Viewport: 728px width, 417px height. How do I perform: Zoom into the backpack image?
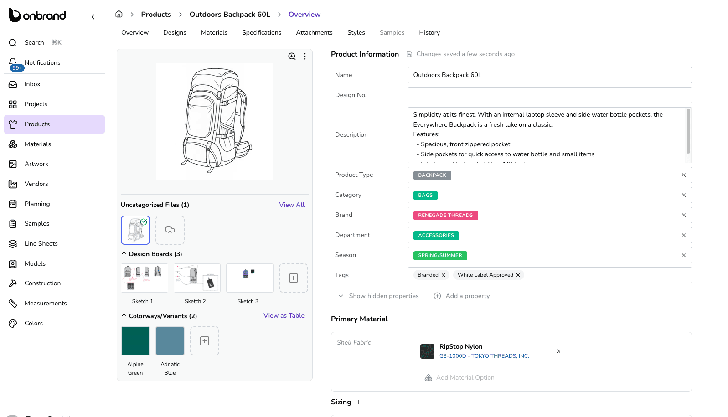click(292, 57)
